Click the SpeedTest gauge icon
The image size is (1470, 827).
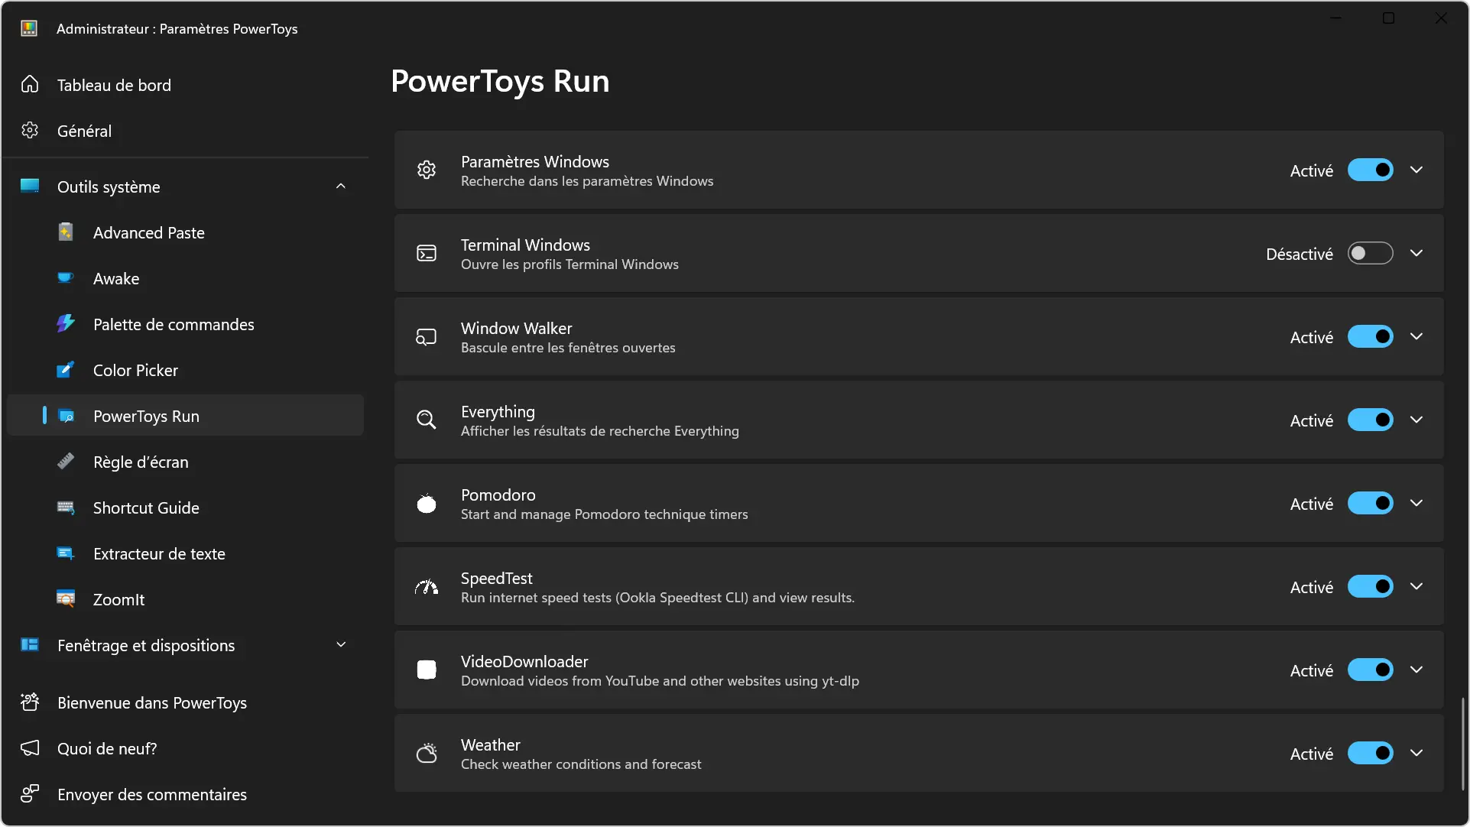click(x=427, y=586)
